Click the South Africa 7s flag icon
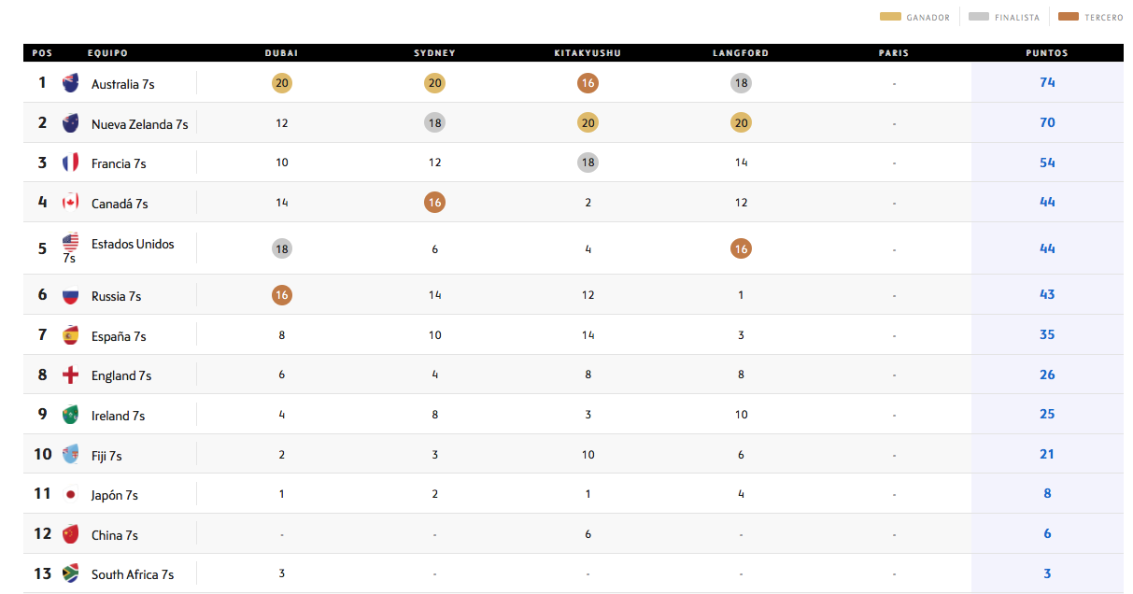The image size is (1133, 594). coord(70,573)
